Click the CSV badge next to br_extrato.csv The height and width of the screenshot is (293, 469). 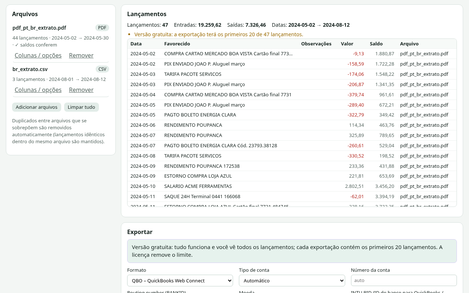(102, 69)
